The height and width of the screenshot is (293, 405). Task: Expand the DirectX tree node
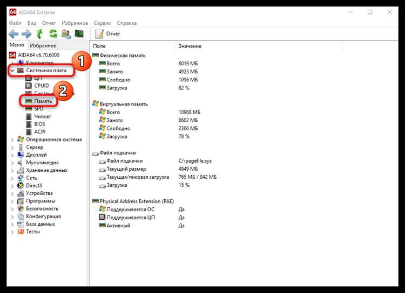(x=12, y=186)
